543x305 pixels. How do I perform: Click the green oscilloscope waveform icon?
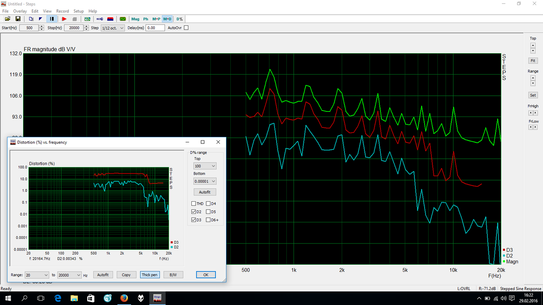123,19
